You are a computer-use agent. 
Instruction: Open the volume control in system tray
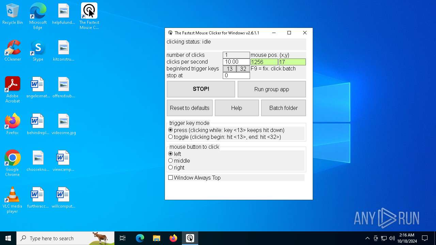(x=392, y=238)
